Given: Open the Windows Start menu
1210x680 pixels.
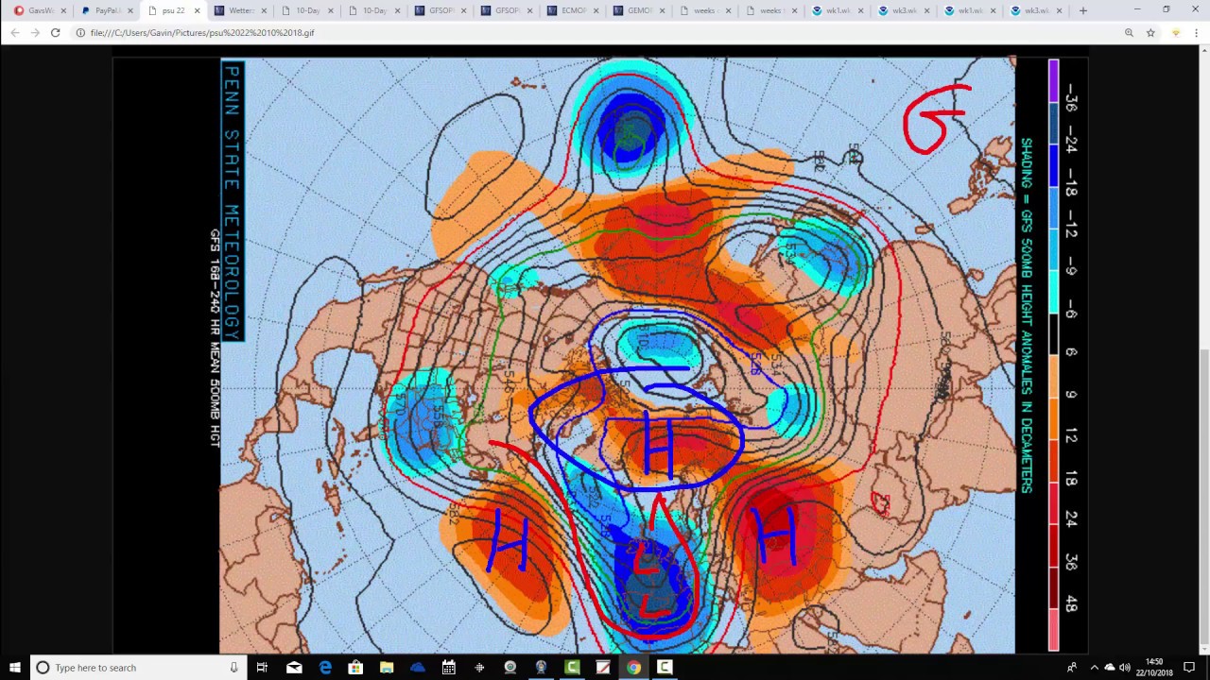Looking at the screenshot, I should pyautogui.click(x=14, y=668).
